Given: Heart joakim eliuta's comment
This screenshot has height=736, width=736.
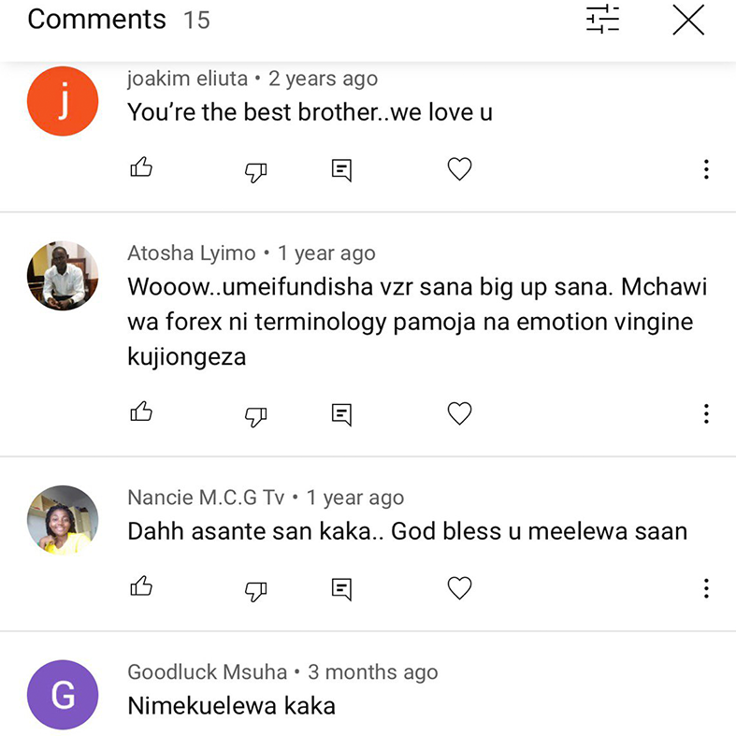Looking at the screenshot, I should [x=459, y=169].
